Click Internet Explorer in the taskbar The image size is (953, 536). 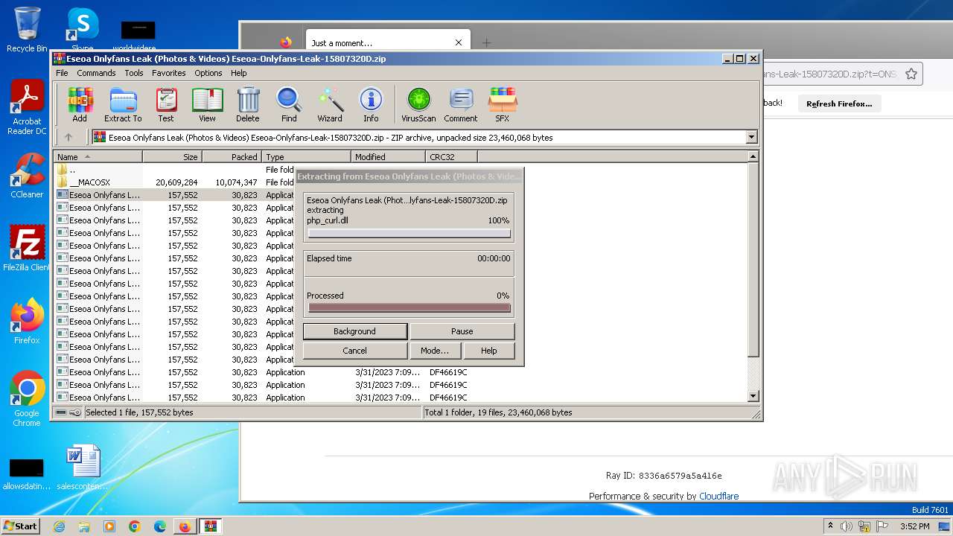(59, 526)
